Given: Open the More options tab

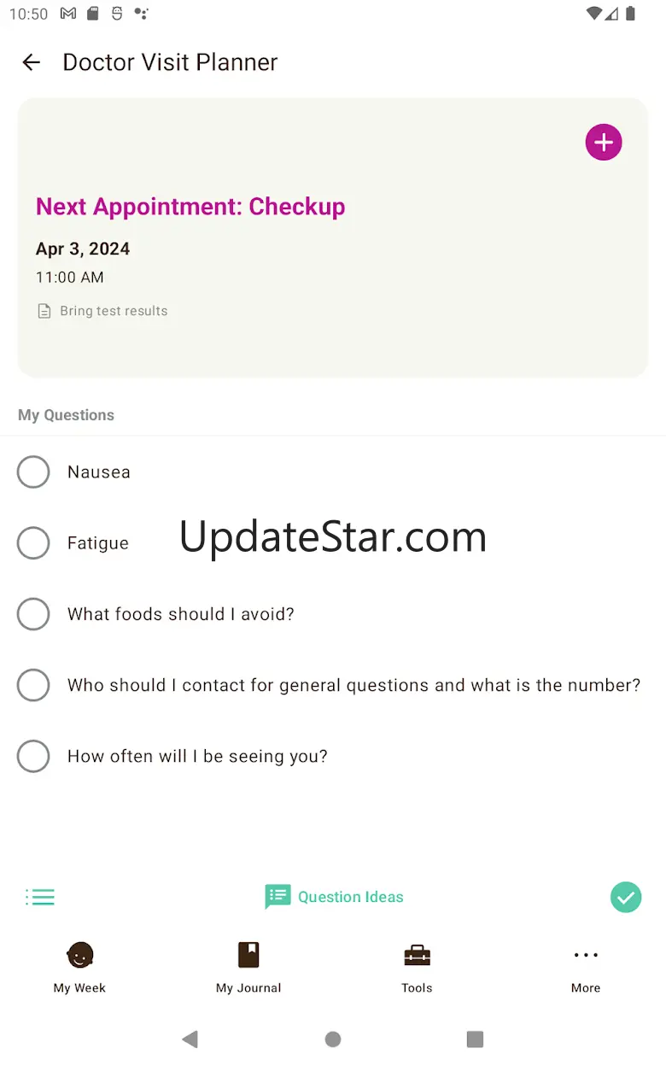Looking at the screenshot, I should click(x=586, y=969).
